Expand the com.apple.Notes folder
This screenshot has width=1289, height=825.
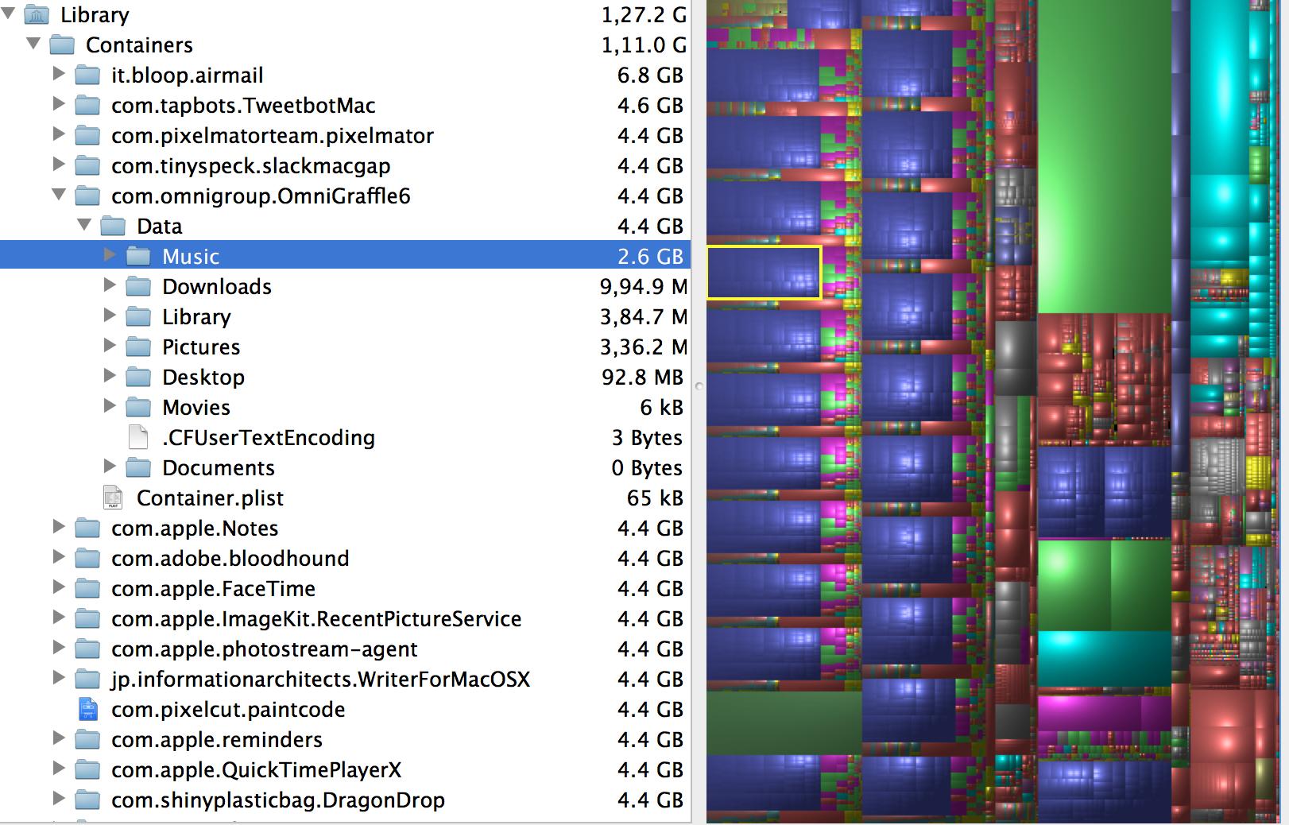59,528
